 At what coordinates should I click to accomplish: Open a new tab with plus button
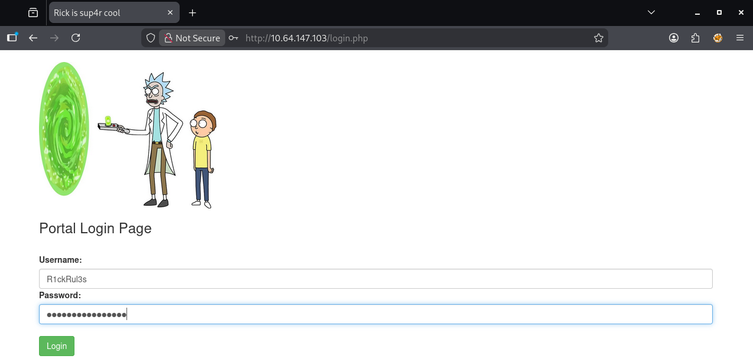point(192,13)
